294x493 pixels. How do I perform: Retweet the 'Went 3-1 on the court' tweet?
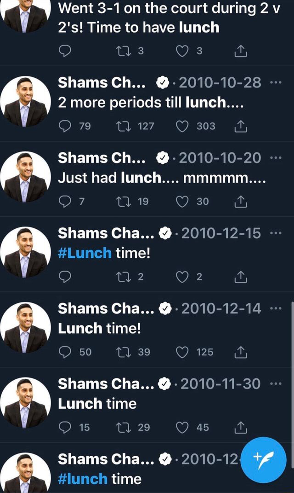124,51
